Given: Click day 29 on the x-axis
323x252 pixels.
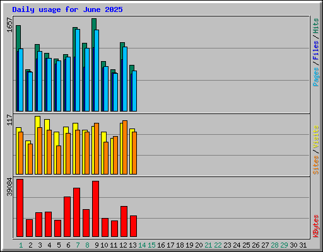Looking at the screenshot, I should click(x=284, y=245).
